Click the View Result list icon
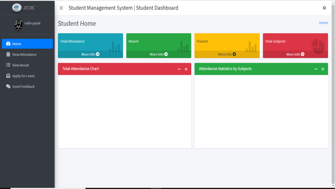The height and width of the screenshot is (189, 335). click(x=8, y=65)
